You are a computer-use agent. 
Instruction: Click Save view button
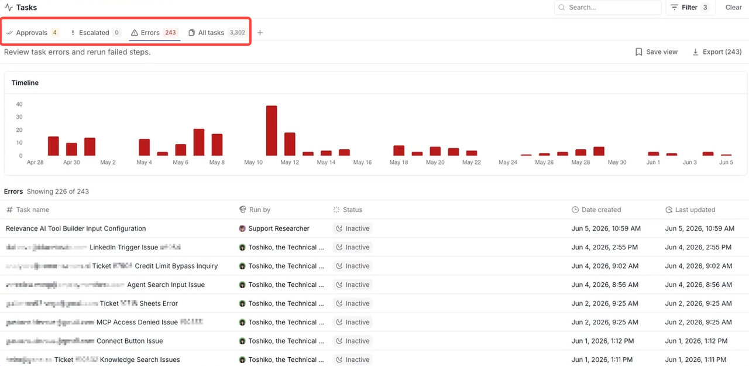point(657,52)
